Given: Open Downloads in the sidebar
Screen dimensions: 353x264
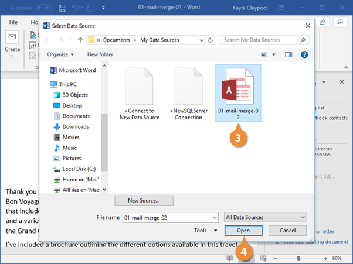Looking at the screenshot, I should click(71, 126).
